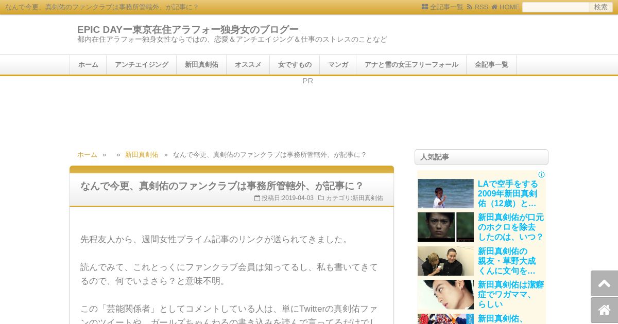Open the ホーム menu item
The width and height of the screenshot is (618, 324).
tap(88, 65)
